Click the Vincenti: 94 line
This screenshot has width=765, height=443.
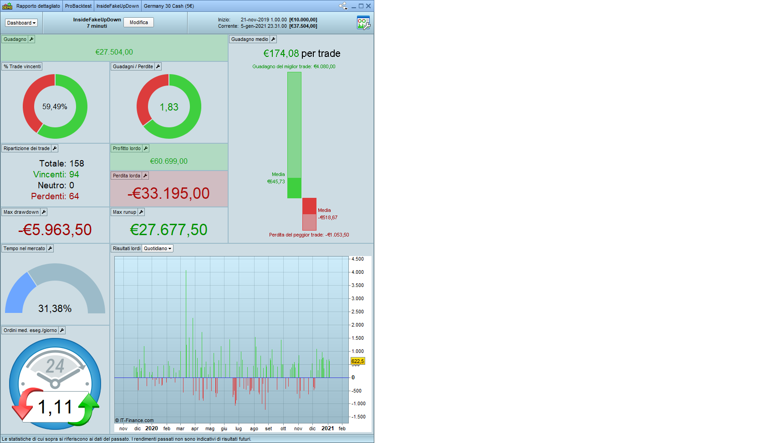click(x=56, y=174)
